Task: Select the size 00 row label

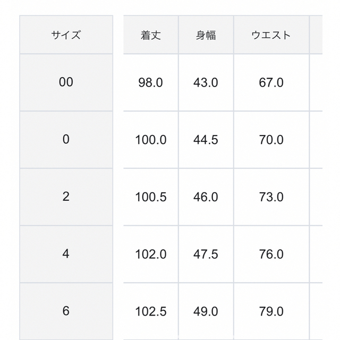Action: [66, 82]
